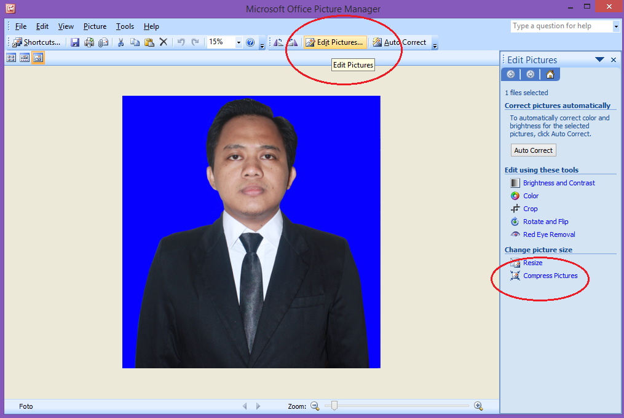The height and width of the screenshot is (418, 624).
Task: Click the Cut scissors icon
Action: pyautogui.click(x=121, y=42)
